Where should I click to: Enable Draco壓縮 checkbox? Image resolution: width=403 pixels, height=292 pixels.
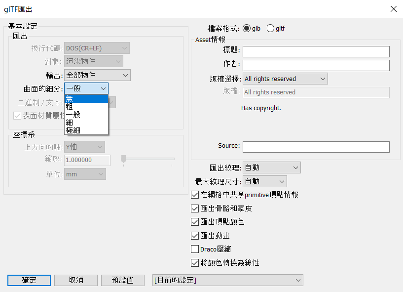(x=195, y=249)
